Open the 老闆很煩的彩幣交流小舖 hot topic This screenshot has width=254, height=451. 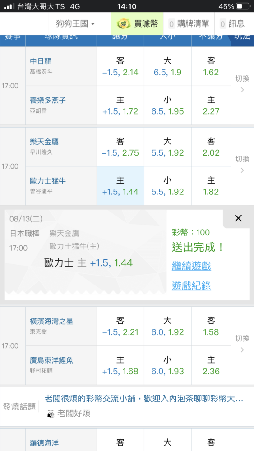(x=144, y=399)
